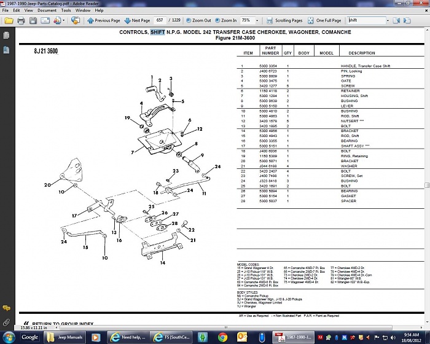Open the Attachments paperclip panel
Screen dimensions: 430x344
pyautogui.click(x=6, y=322)
